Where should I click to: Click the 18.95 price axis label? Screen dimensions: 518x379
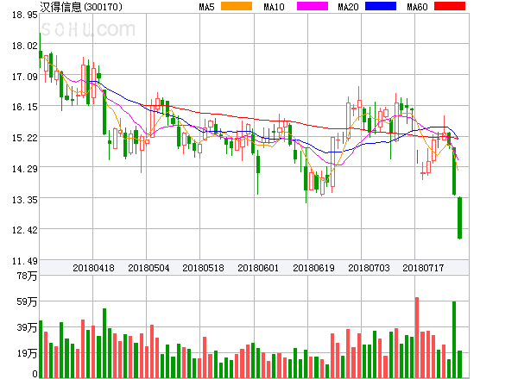25,15
